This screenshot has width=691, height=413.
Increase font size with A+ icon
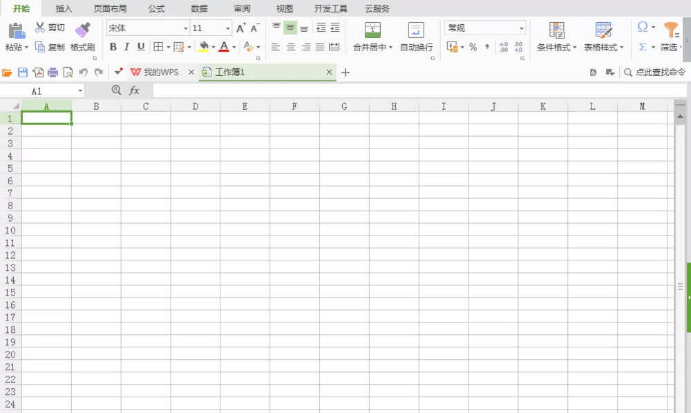[x=240, y=28]
